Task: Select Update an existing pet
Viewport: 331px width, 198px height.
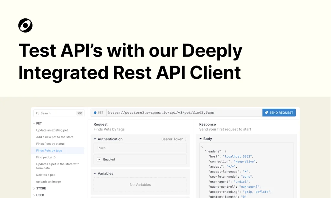Action: click(52, 130)
